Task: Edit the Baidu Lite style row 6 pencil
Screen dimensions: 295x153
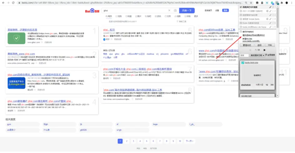Action: click(x=270, y=27)
